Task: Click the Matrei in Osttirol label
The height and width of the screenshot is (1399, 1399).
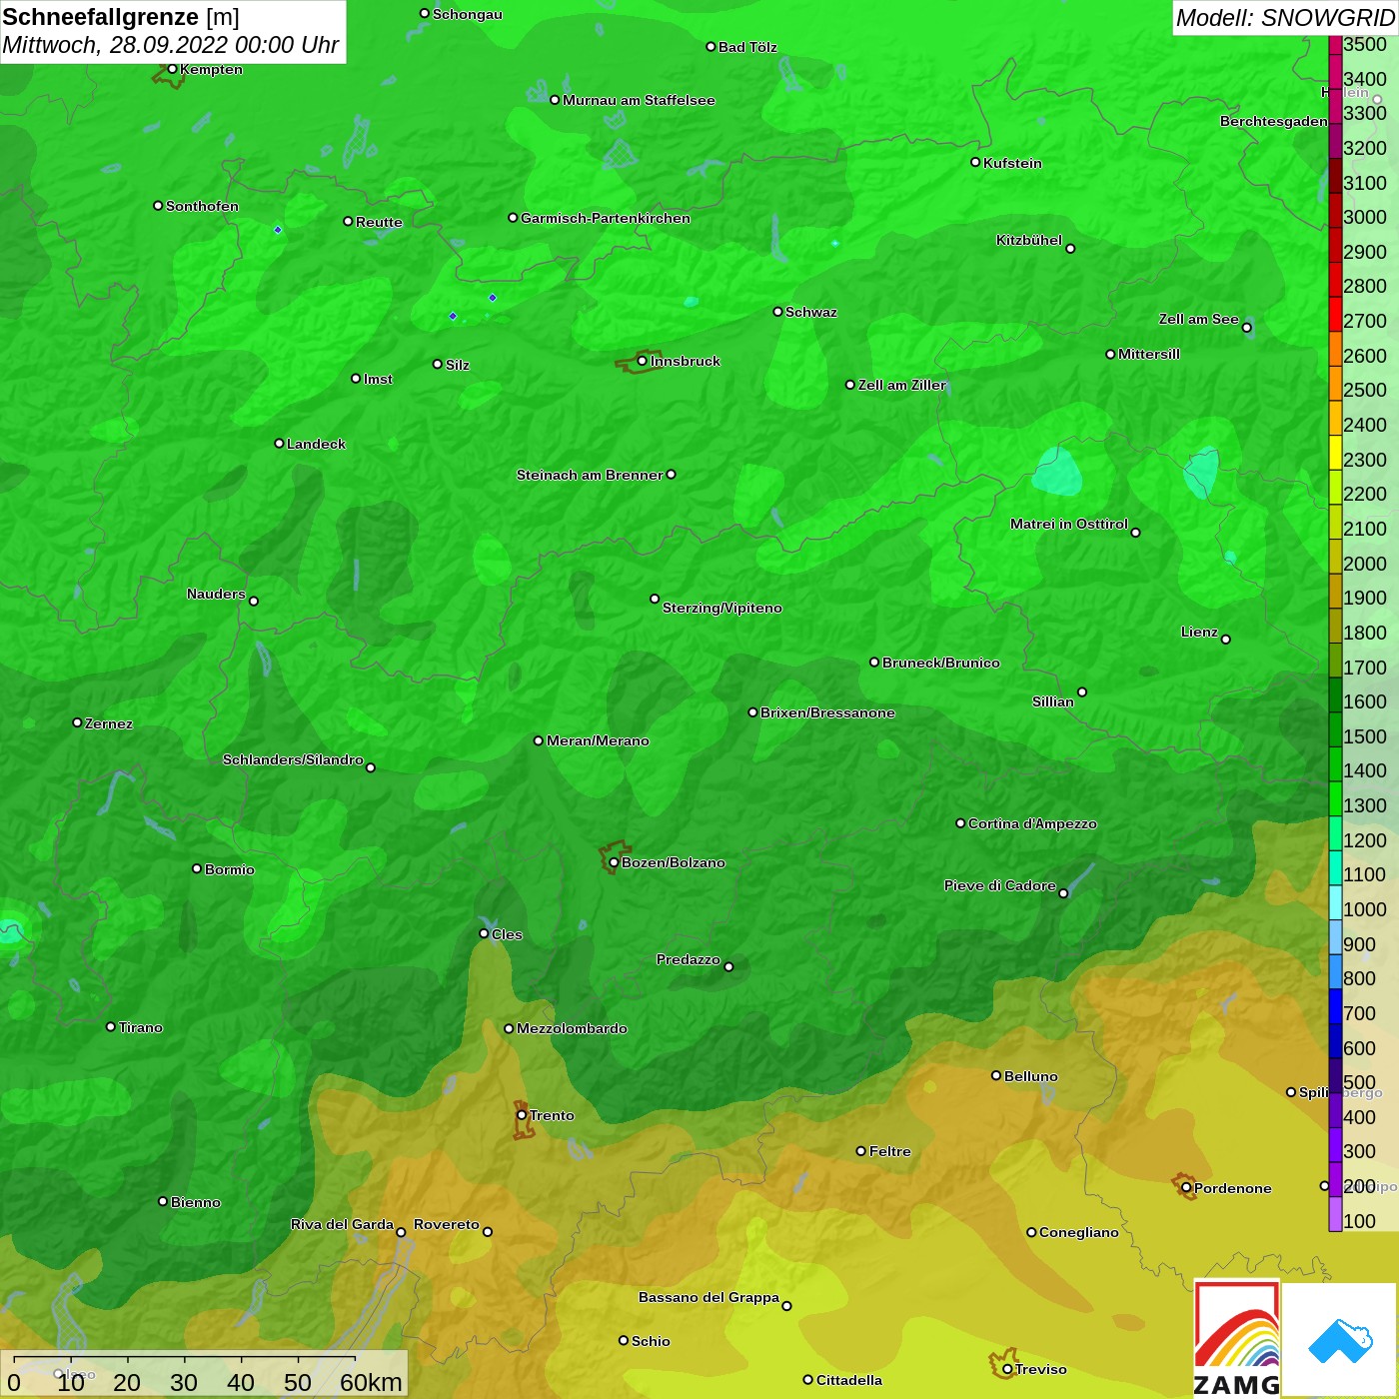Action: pos(1068,524)
